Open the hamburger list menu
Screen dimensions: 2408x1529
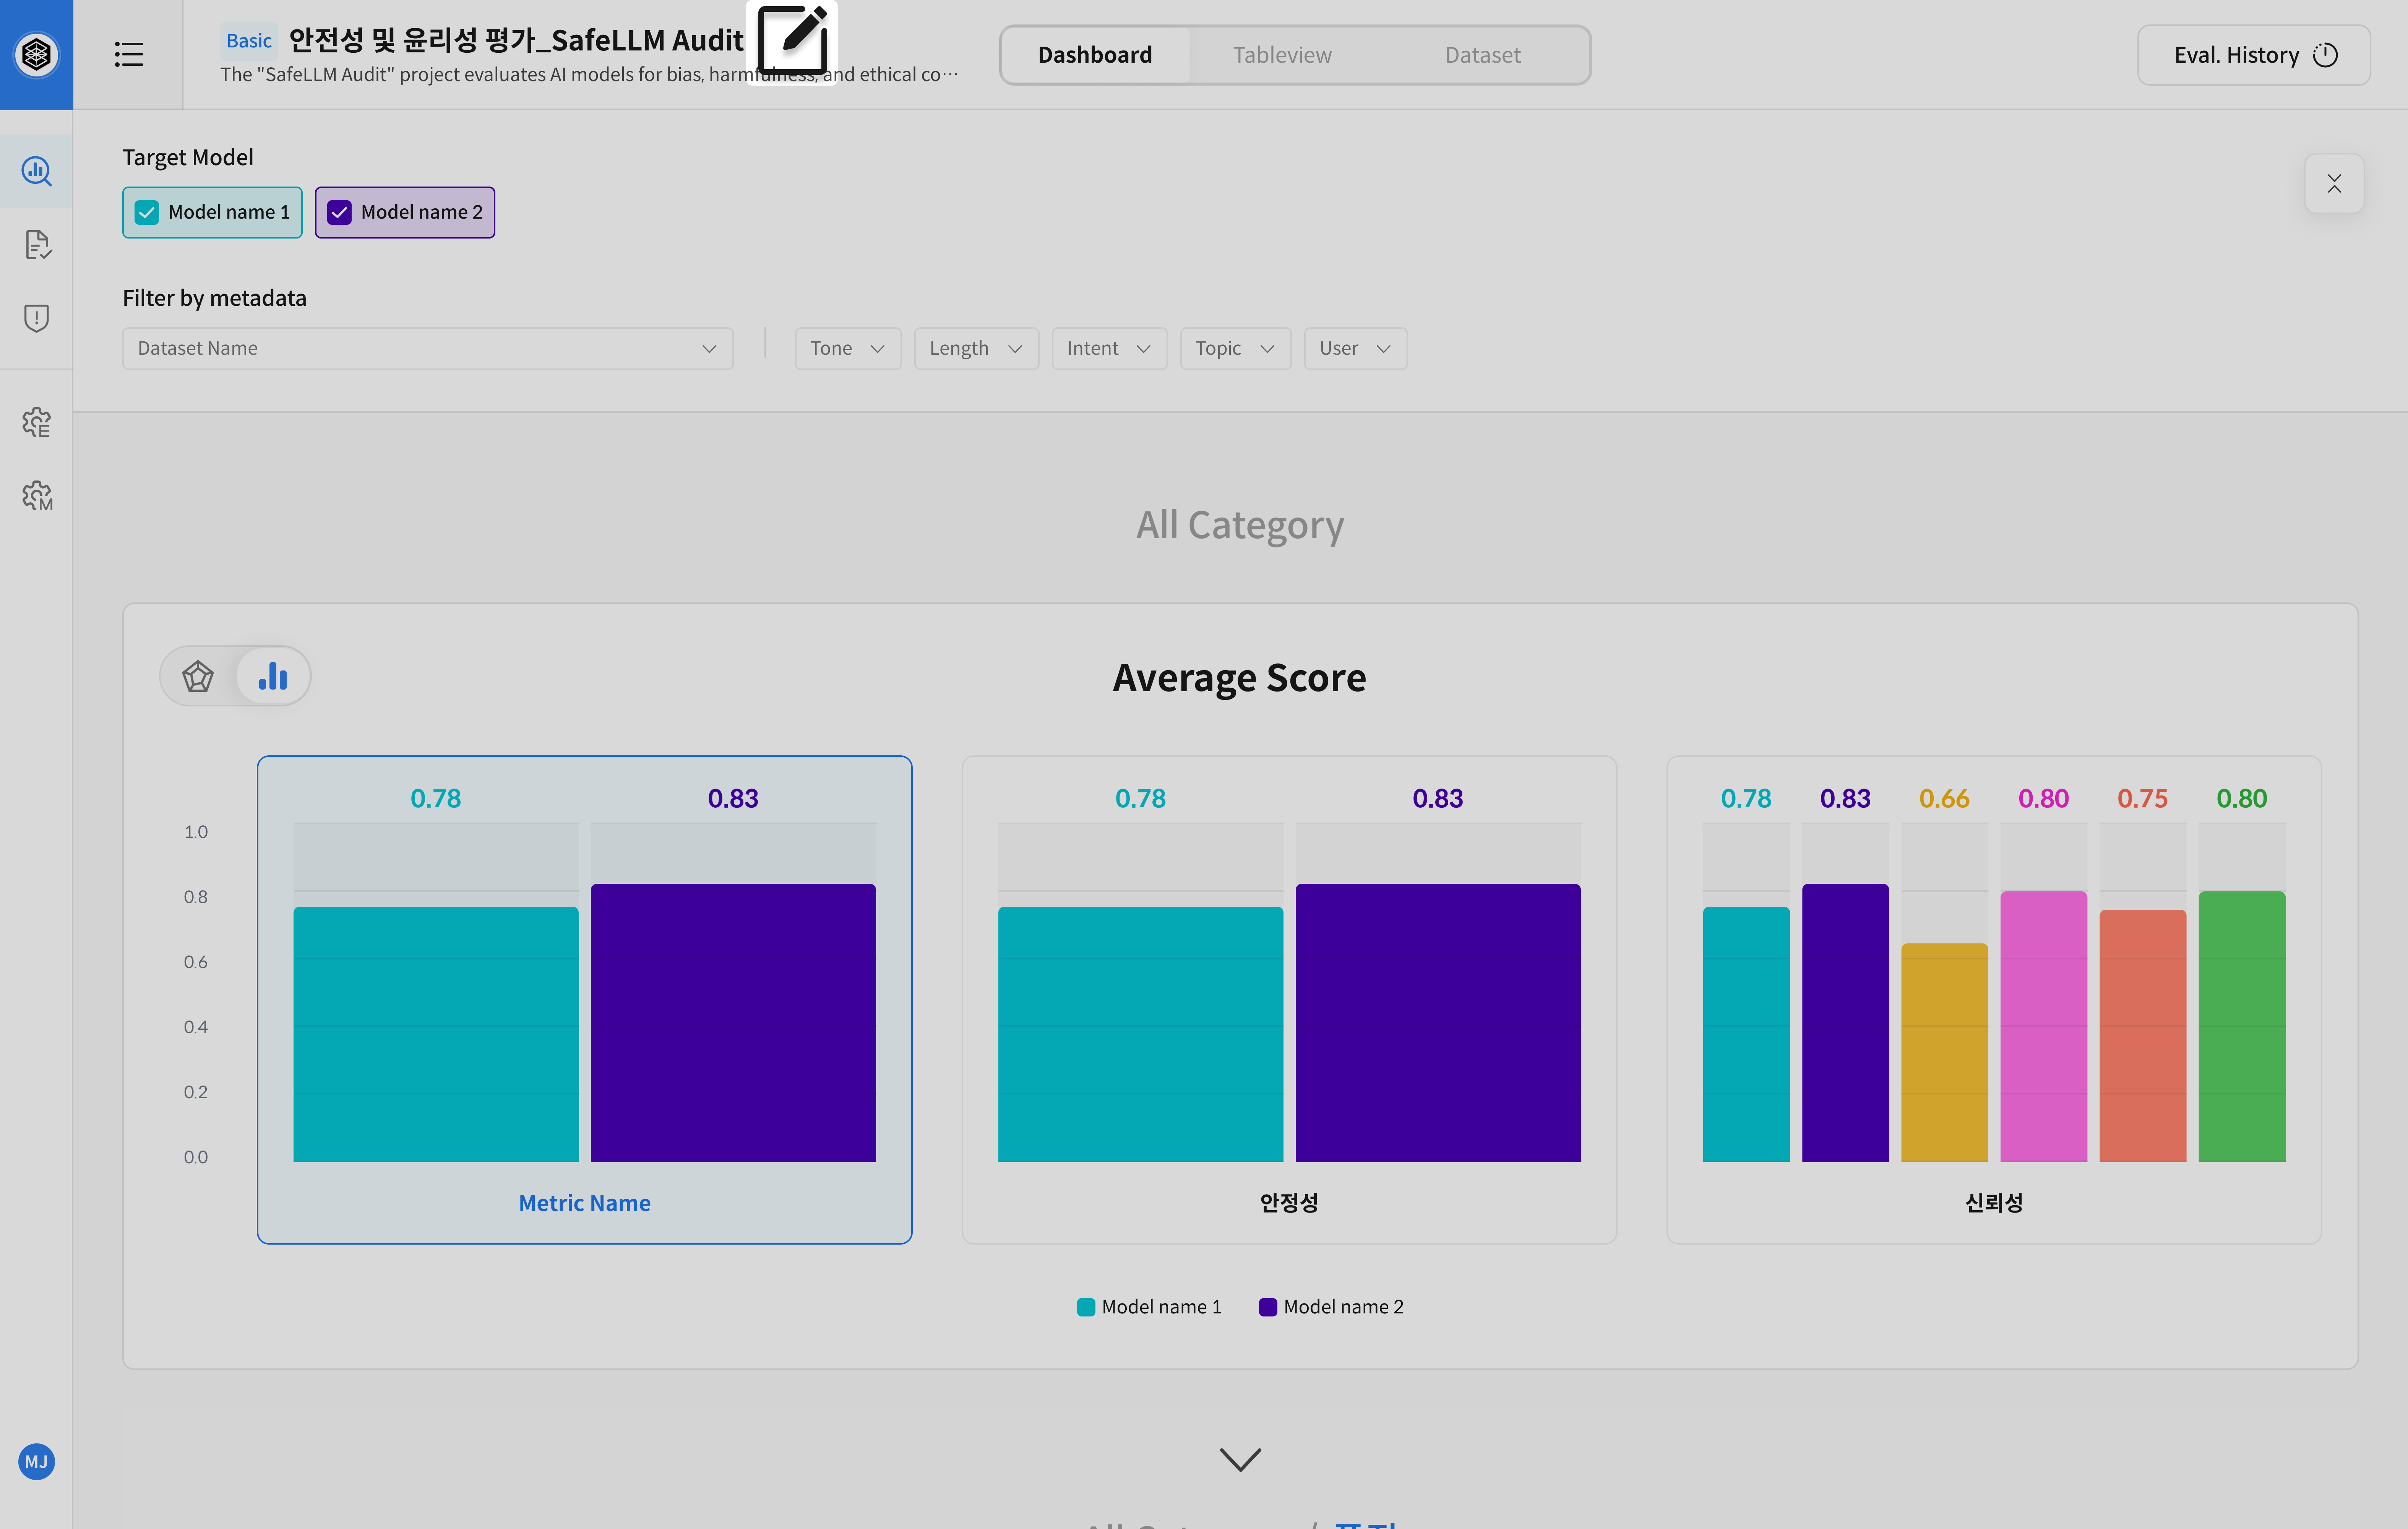coord(129,54)
